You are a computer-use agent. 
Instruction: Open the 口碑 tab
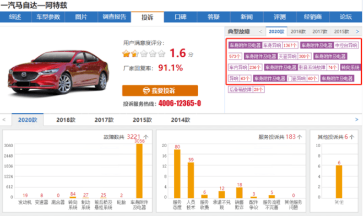pos(181,17)
